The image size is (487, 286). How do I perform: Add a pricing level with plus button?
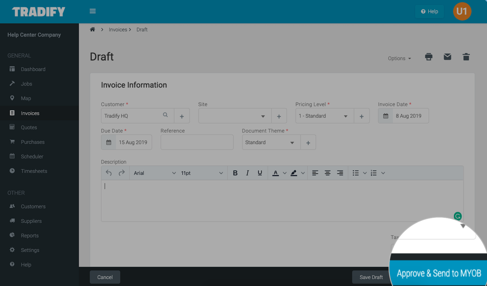click(362, 116)
